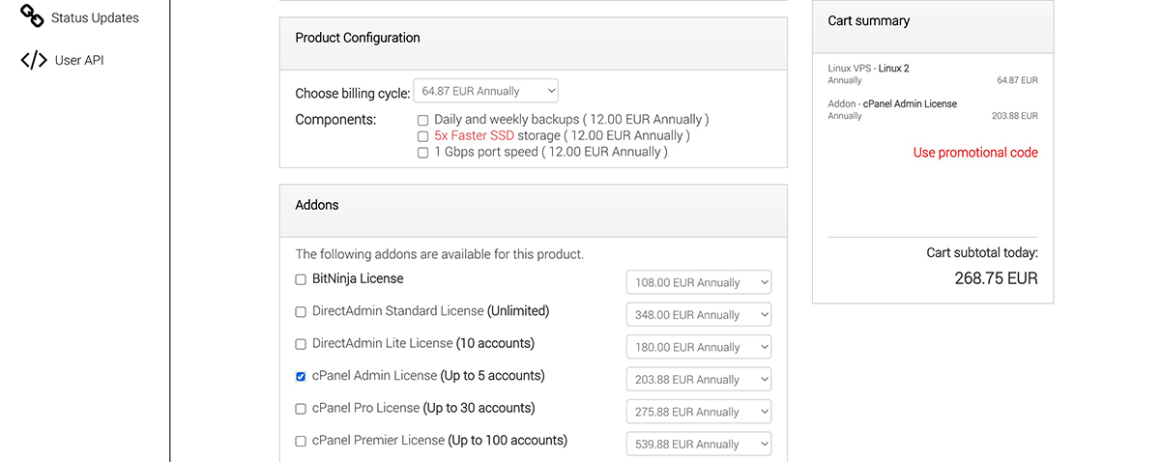Image resolution: width=1161 pixels, height=462 pixels.
Task: Click the red 5x Faster SSD link
Action: tap(472, 136)
